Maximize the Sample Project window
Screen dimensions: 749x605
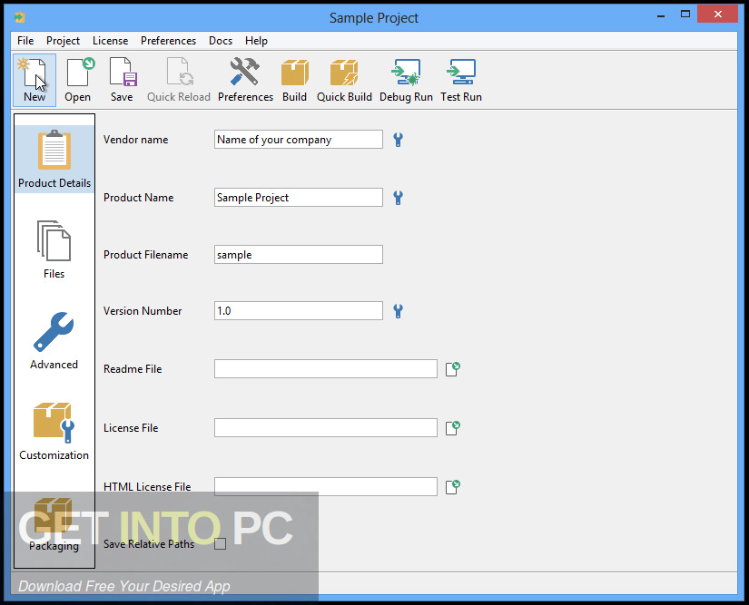[x=685, y=15]
